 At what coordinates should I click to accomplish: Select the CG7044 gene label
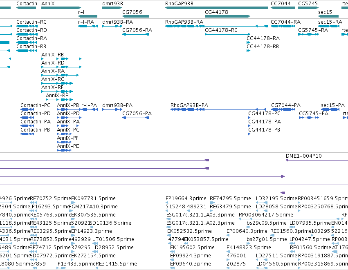pyautogui.click(x=281, y=4)
